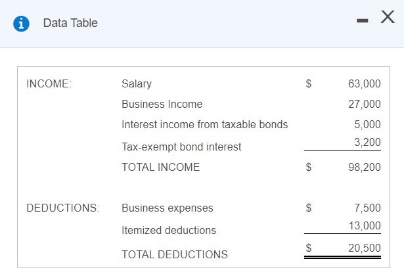The width and height of the screenshot is (404, 278).
Task: Click the Data Table title text
Action: point(70,23)
